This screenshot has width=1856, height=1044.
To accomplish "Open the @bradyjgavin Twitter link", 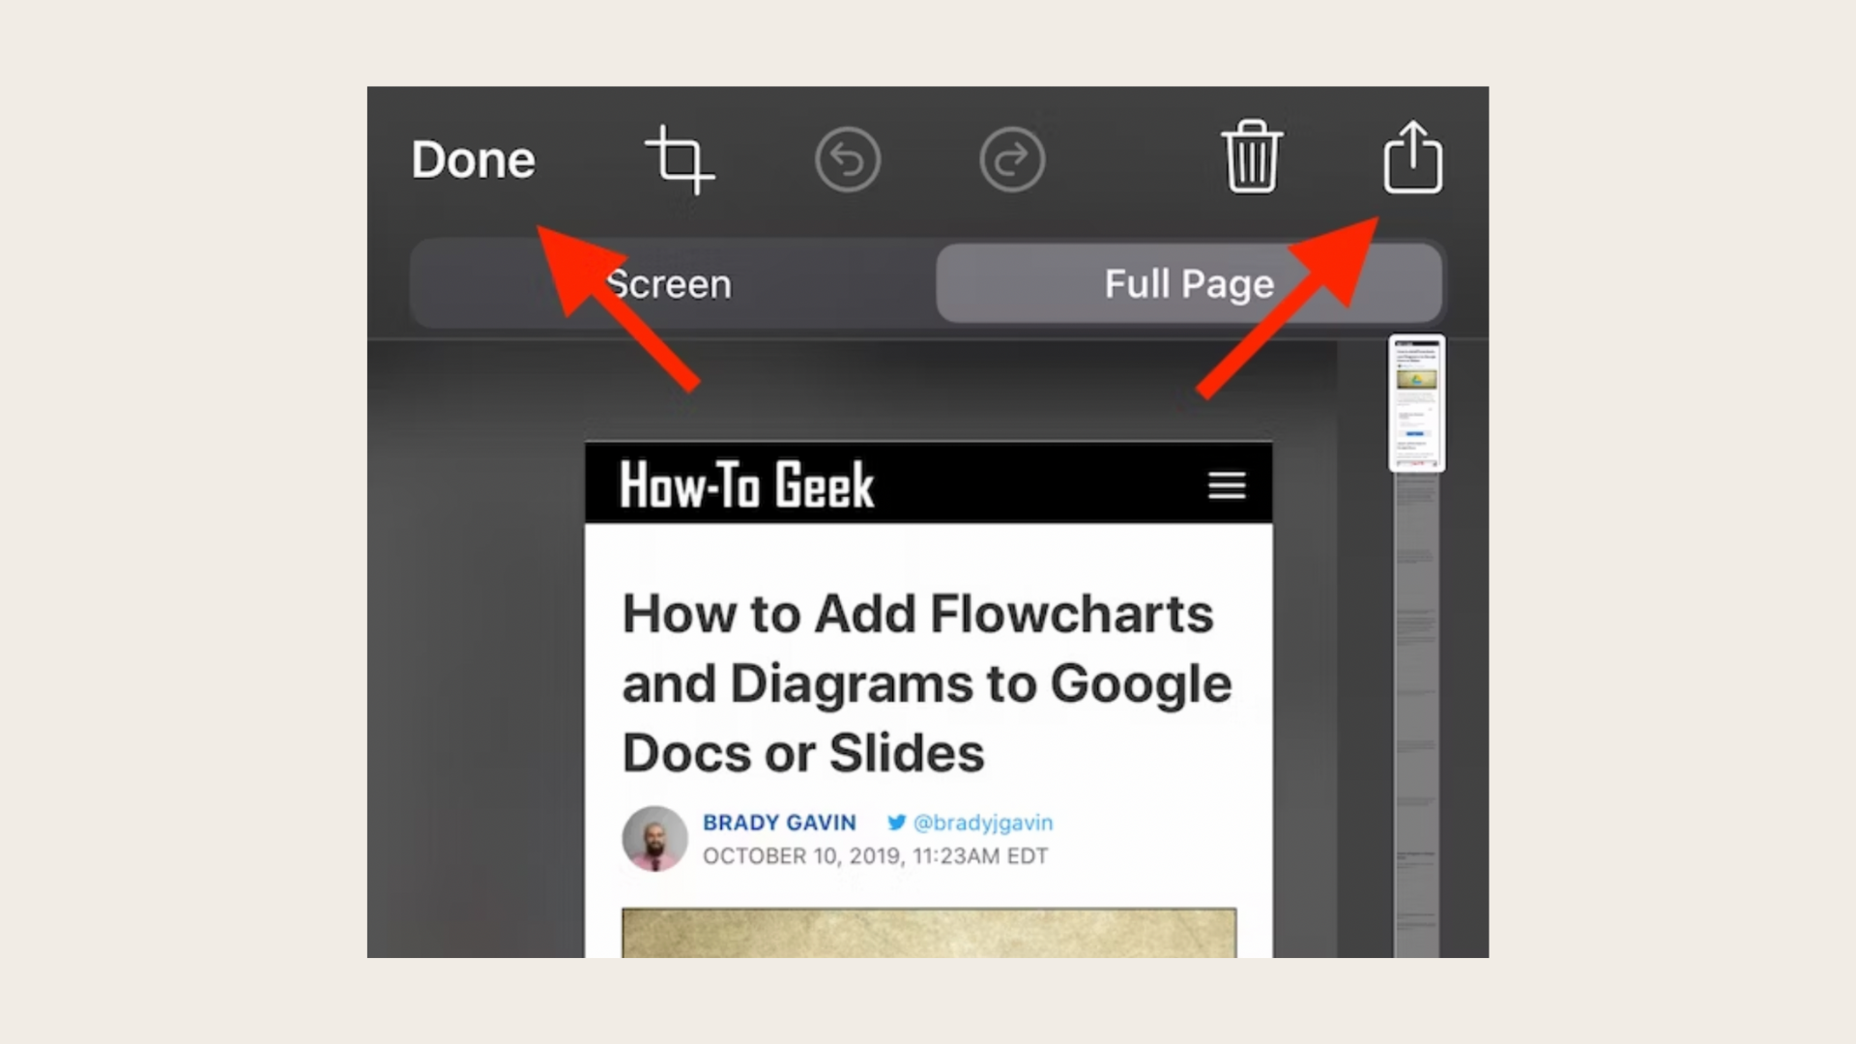I will pos(983,823).
